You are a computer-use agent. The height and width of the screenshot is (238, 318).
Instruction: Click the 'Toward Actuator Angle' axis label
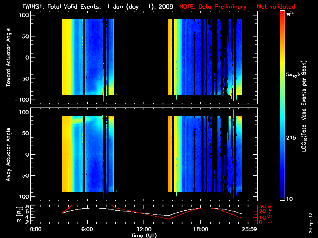click(8, 58)
